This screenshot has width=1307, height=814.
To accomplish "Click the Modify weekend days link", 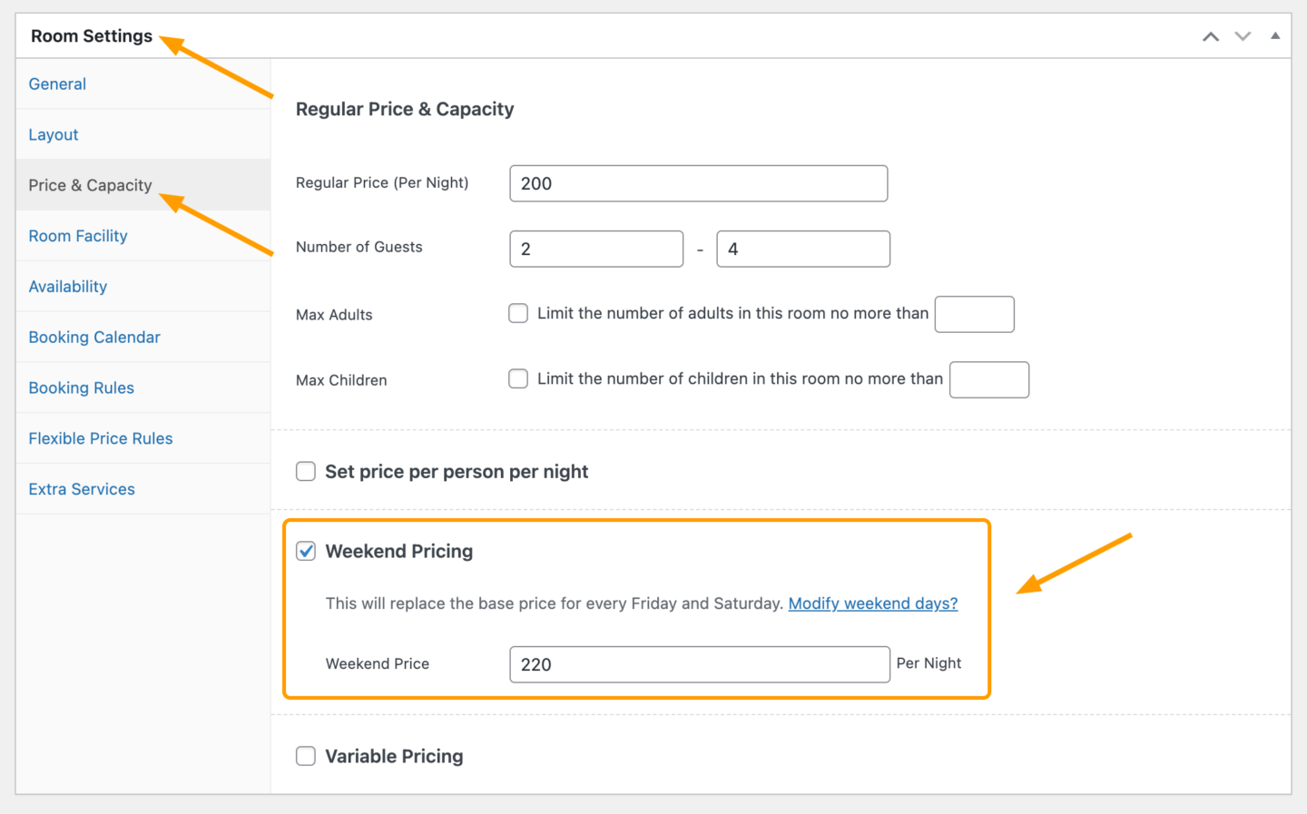I will (x=872, y=603).
